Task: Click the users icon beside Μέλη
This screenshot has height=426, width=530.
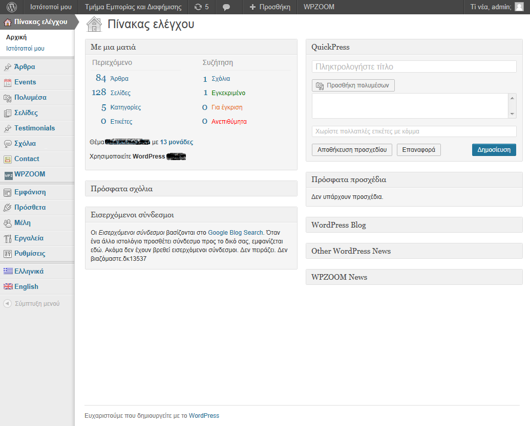Action: point(8,223)
